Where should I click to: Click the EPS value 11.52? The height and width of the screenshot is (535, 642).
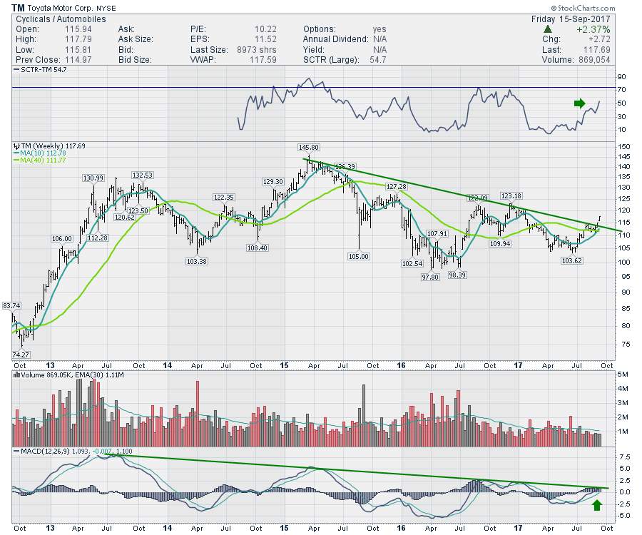pos(265,39)
